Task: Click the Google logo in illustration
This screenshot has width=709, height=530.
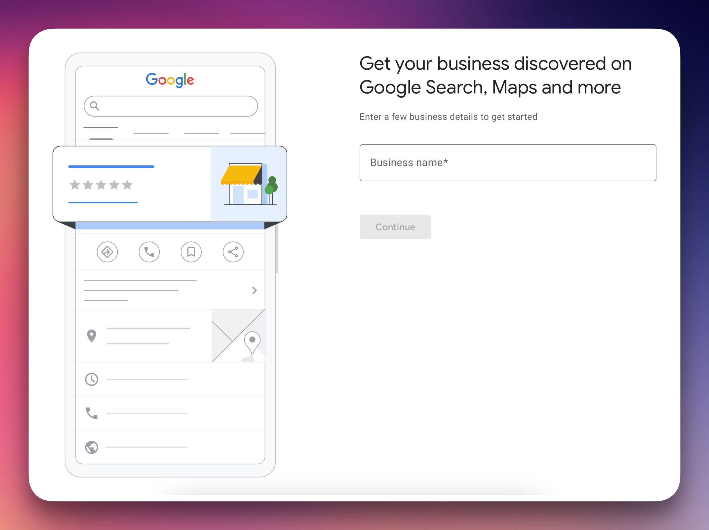Action: [170, 80]
